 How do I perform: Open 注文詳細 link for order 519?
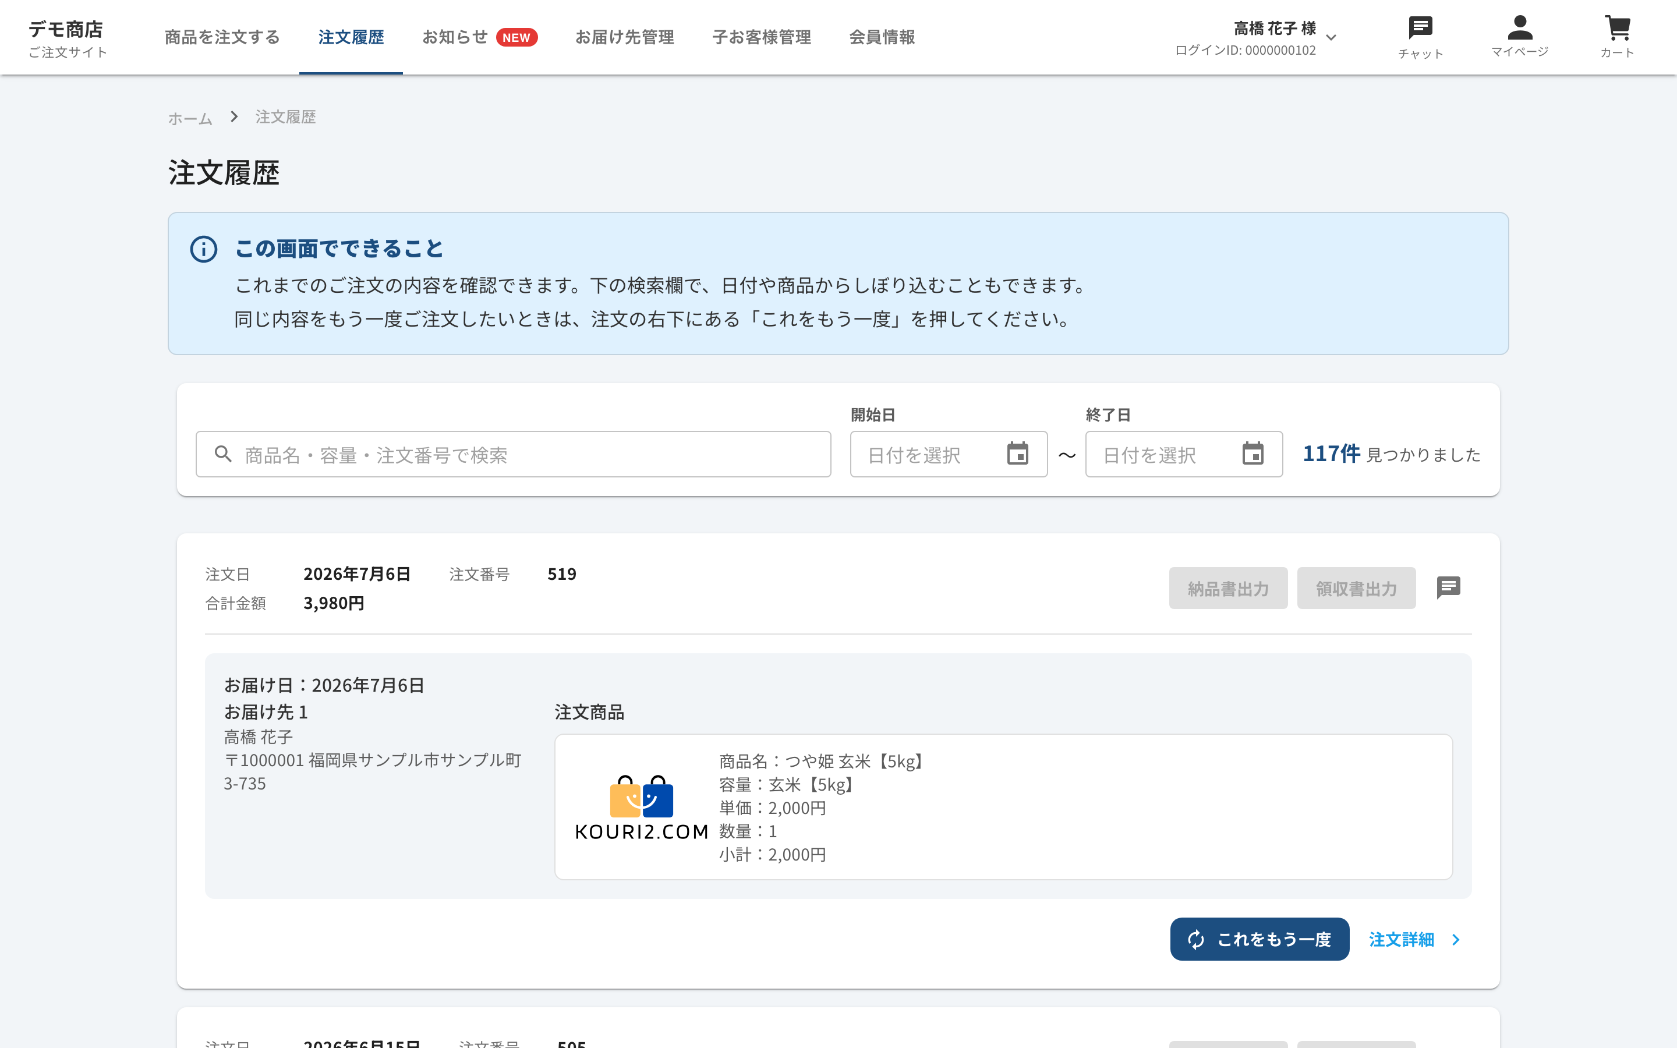[1401, 939]
